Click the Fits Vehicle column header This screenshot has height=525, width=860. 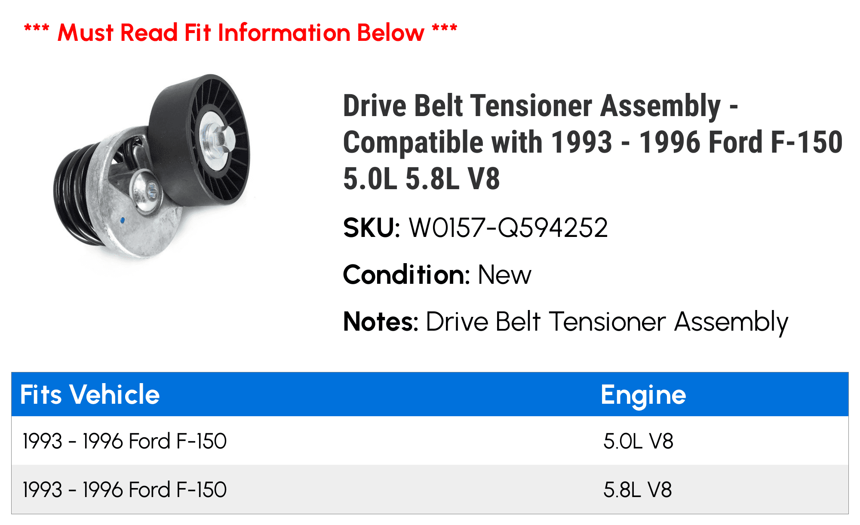[x=90, y=394]
